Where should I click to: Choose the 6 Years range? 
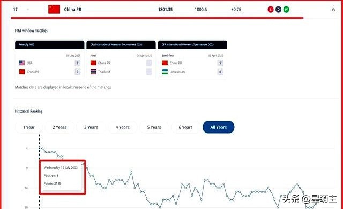(x=185, y=127)
